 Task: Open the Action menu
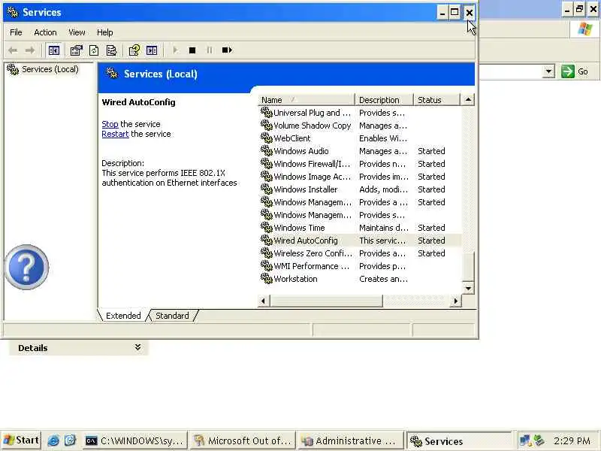tap(45, 32)
